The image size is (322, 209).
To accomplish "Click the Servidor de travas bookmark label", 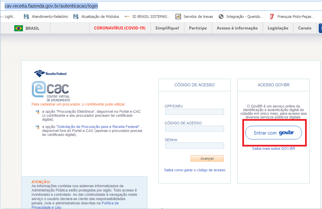I will click(198, 17).
